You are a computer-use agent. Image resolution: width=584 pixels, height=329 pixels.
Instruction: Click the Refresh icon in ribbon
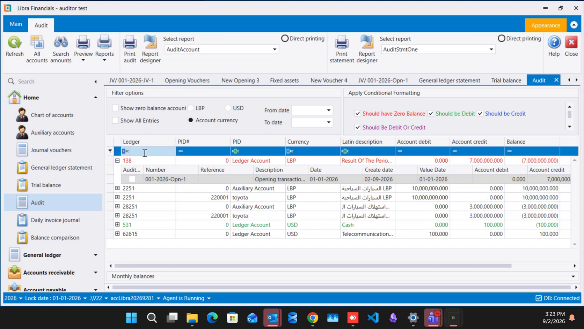click(15, 43)
